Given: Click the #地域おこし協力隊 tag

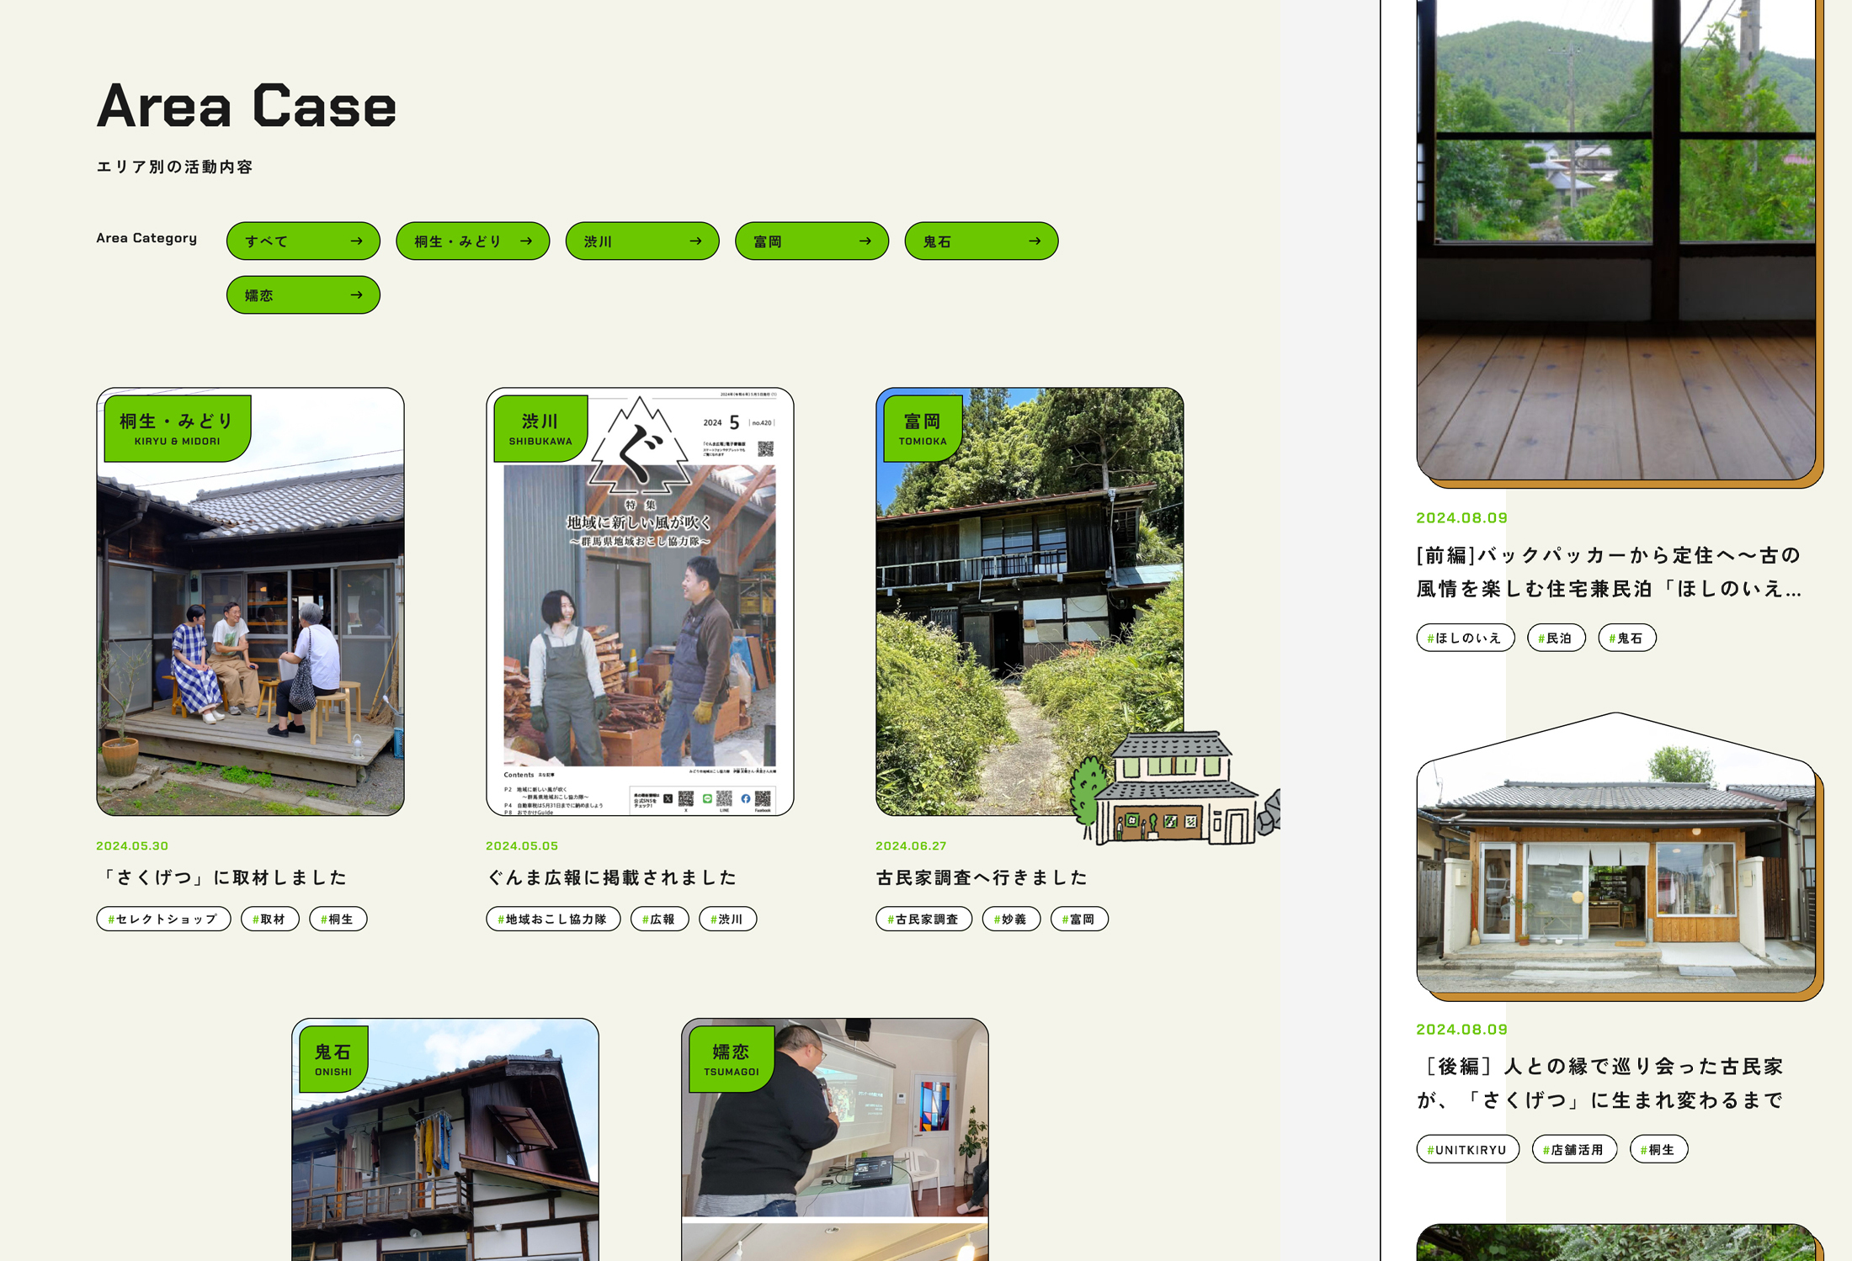Looking at the screenshot, I should (x=553, y=919).
